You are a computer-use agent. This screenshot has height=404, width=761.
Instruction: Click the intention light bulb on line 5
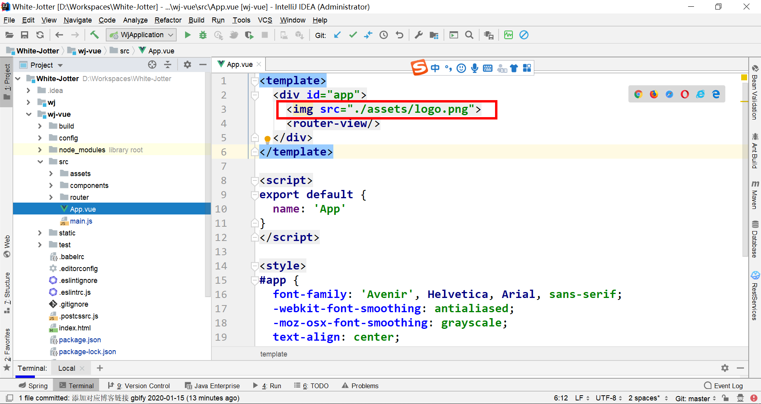(267, 139)
